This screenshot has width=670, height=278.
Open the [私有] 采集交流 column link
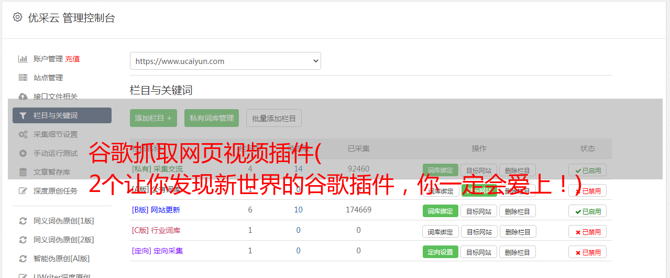(x=158, y=169)
